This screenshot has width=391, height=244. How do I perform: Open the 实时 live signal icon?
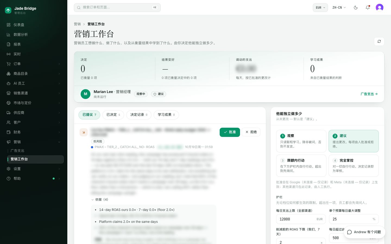point(8,54)
